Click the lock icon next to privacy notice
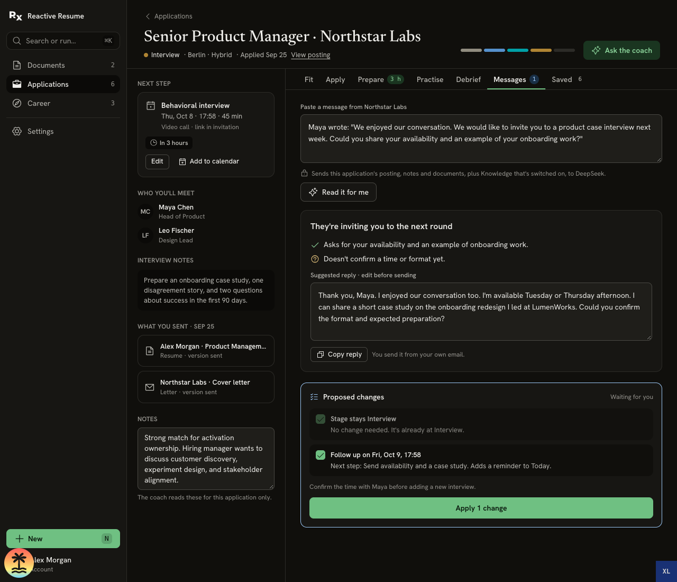 tap(304, 173)
